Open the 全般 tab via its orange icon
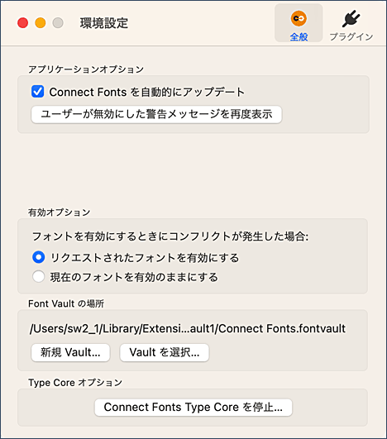This screenshot has width=387, height=439. tap(299, 18)
